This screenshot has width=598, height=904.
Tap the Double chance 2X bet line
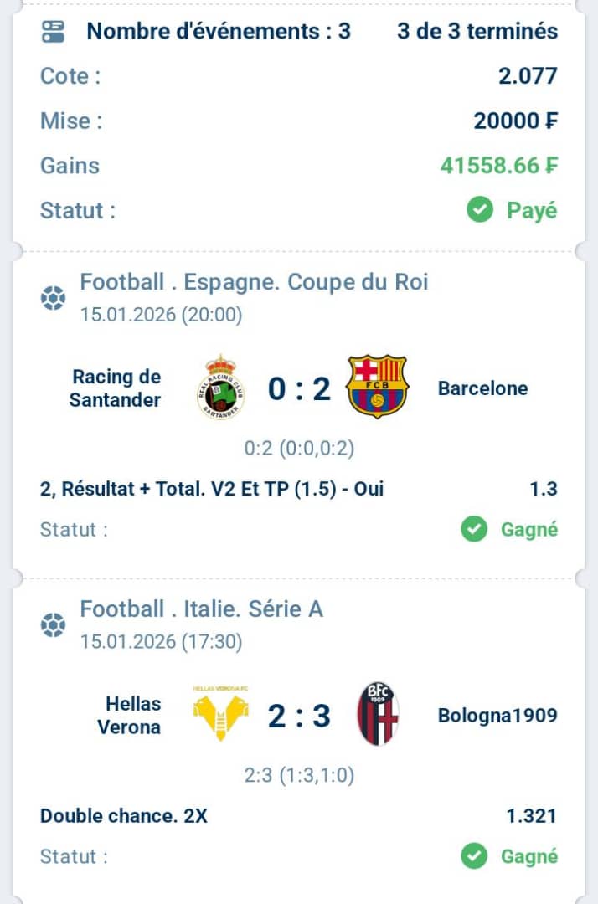click(x=124, y=815)
